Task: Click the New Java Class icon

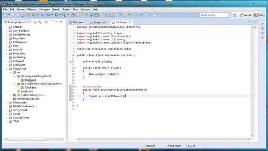Action: pyautogui.click(x=33, y=15)
